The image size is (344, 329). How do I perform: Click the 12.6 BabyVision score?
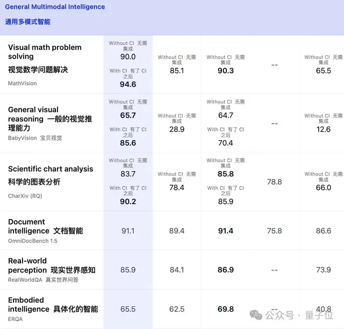point(324,129)
